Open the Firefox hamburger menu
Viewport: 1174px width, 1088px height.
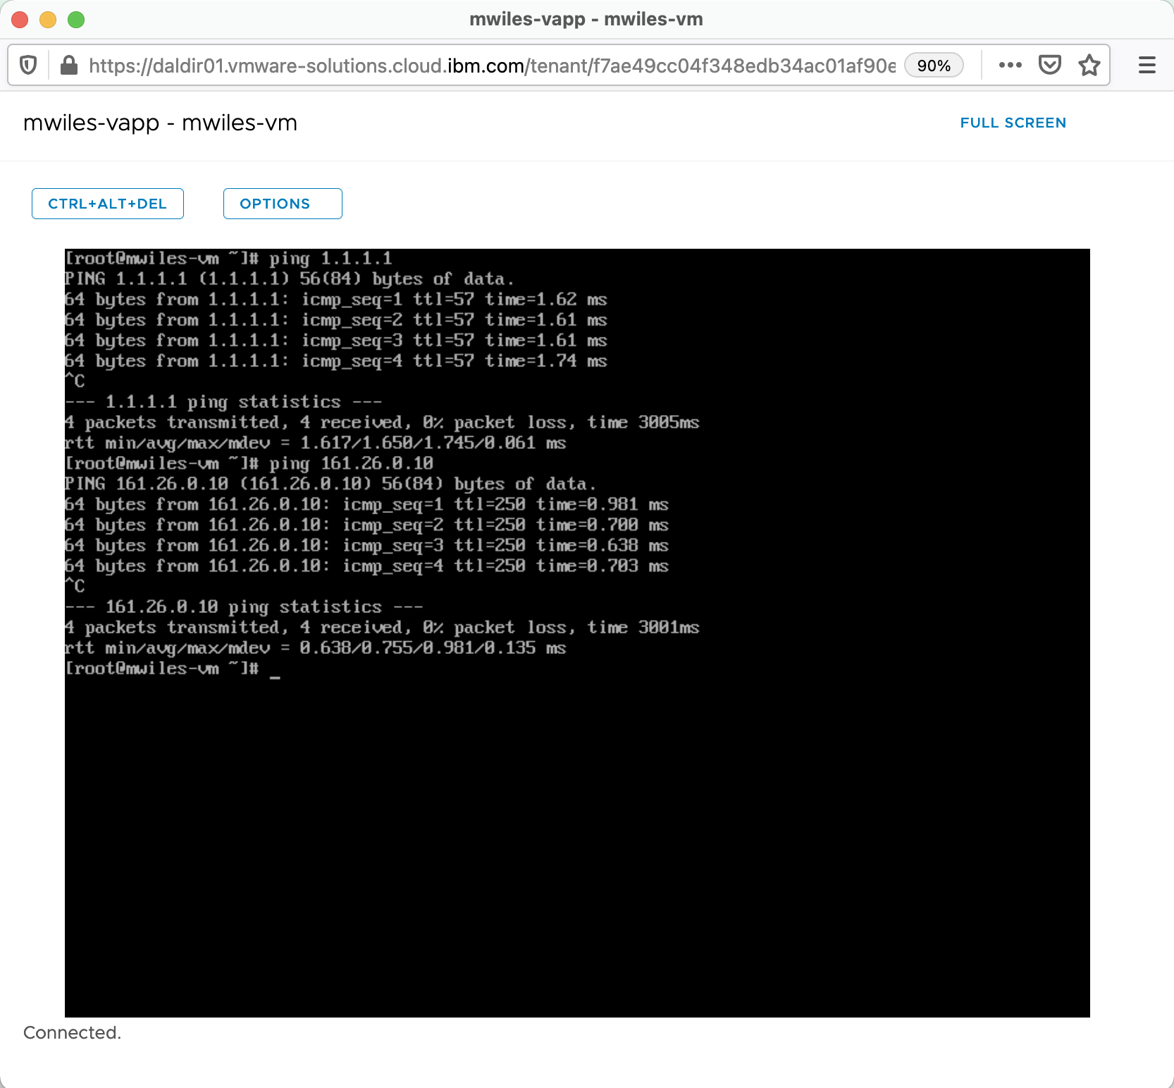(x=1147, y=66)
